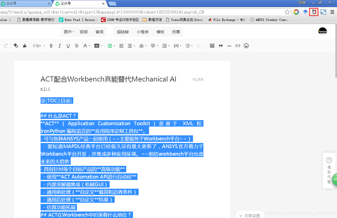Click the red-boxed shield extension icon
This screenshot has height=218, width=337.
(x=314, y=12)
